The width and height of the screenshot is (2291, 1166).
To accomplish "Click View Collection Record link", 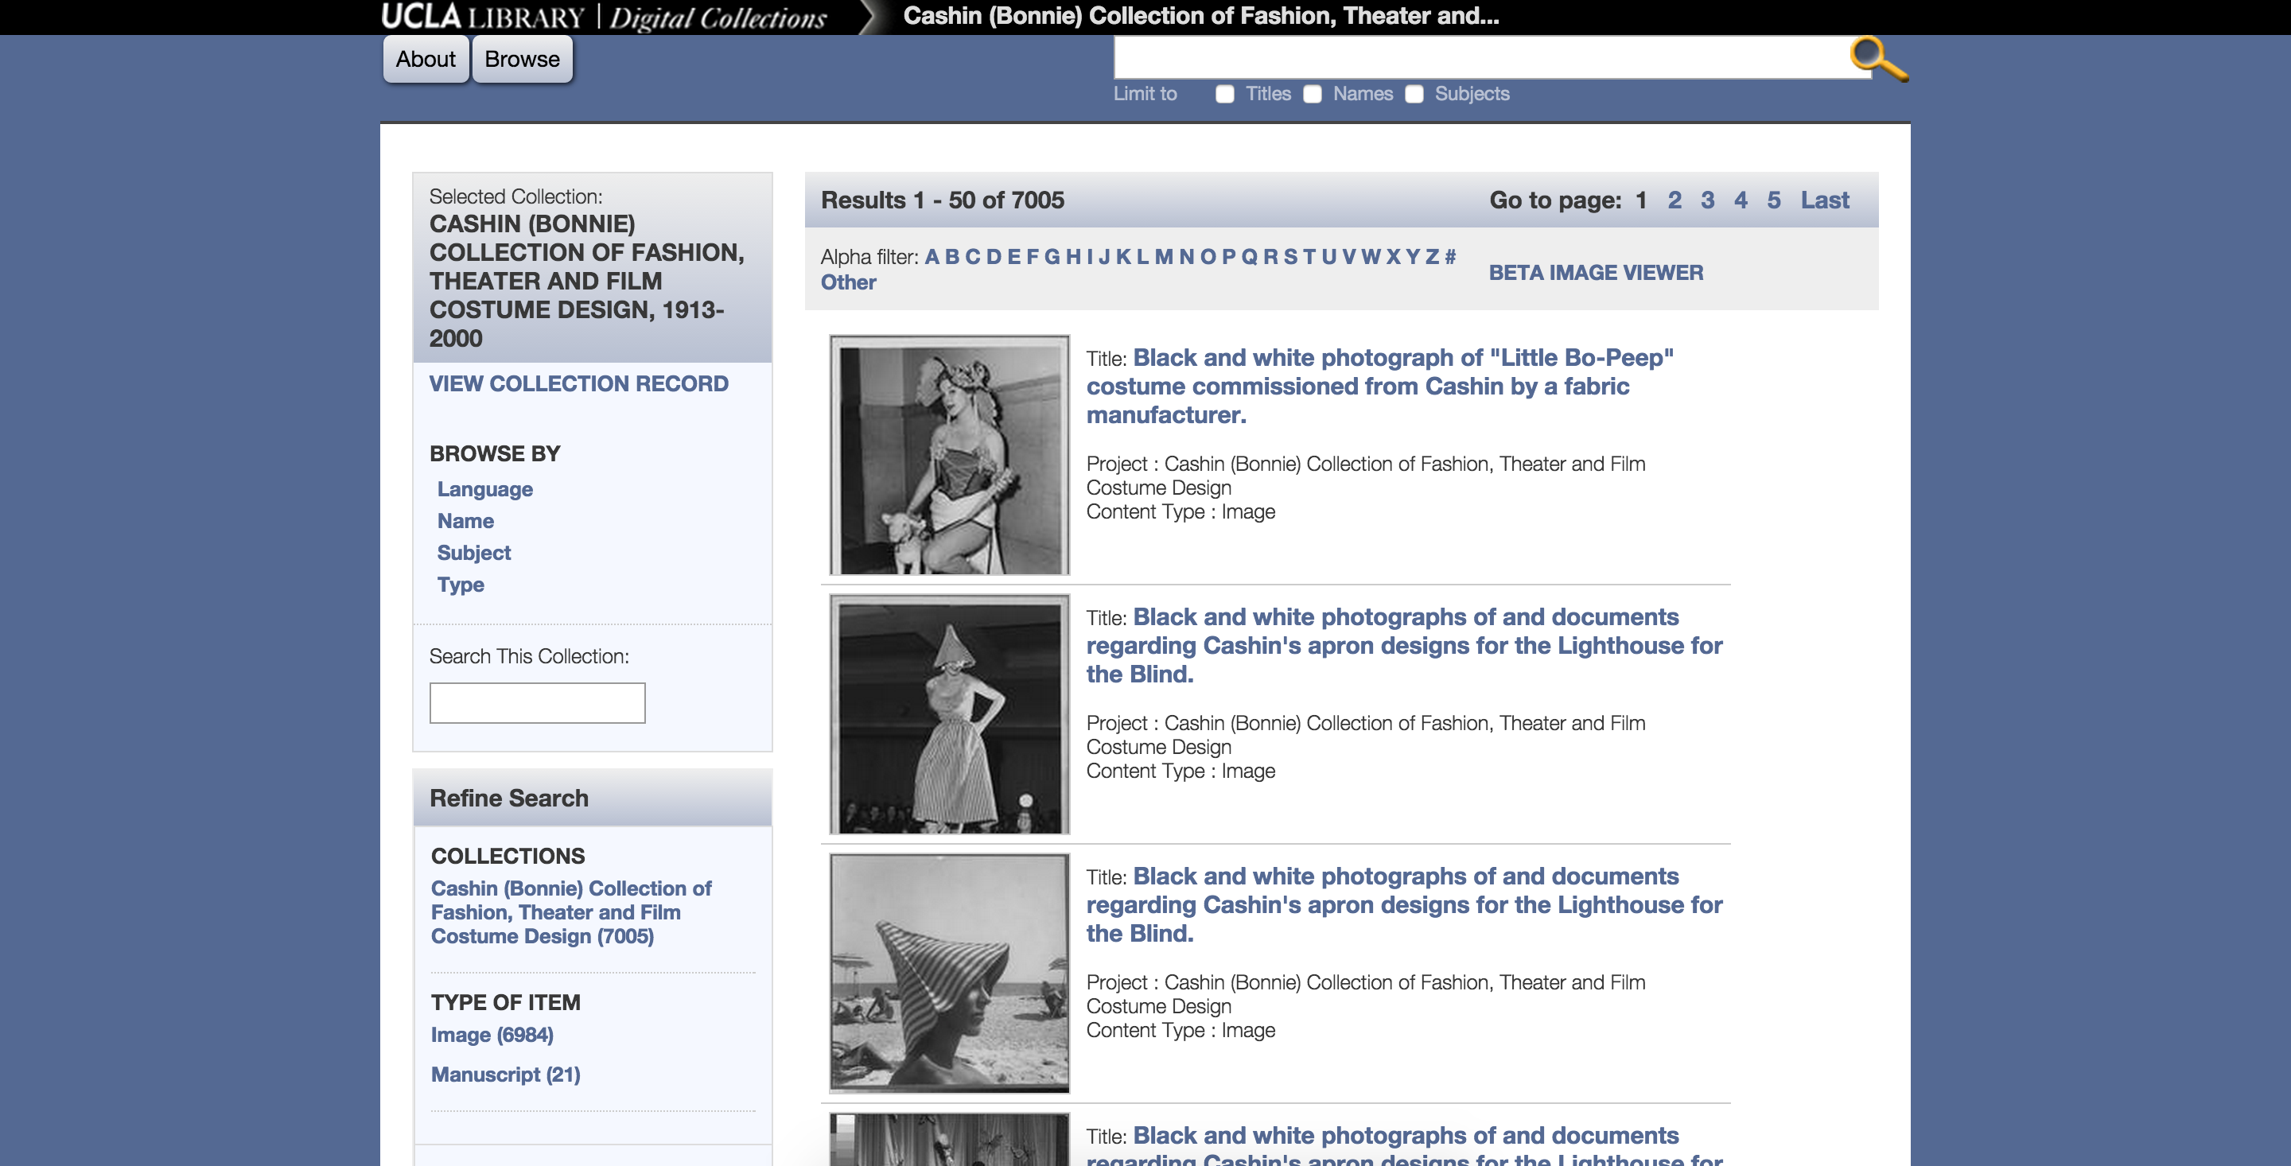I will [578, 384].
